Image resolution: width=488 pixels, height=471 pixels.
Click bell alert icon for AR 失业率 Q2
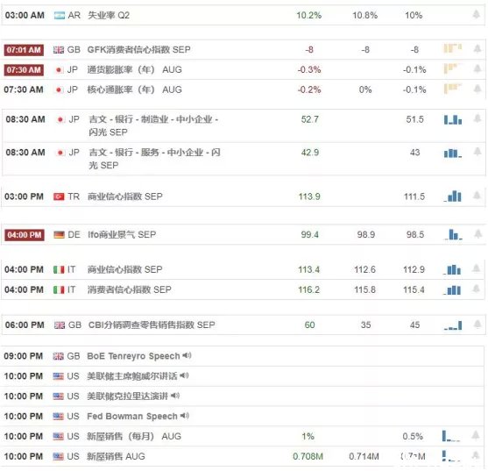coord(477,14)
